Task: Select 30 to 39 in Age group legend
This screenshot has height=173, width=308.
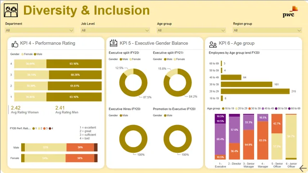Action: click(x=255, y=109)
